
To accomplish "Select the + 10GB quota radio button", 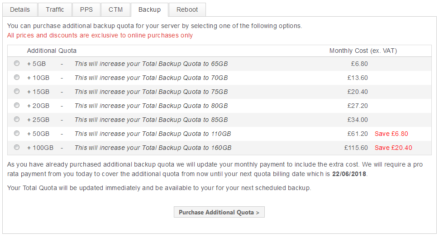I will [x=17, y=78].
